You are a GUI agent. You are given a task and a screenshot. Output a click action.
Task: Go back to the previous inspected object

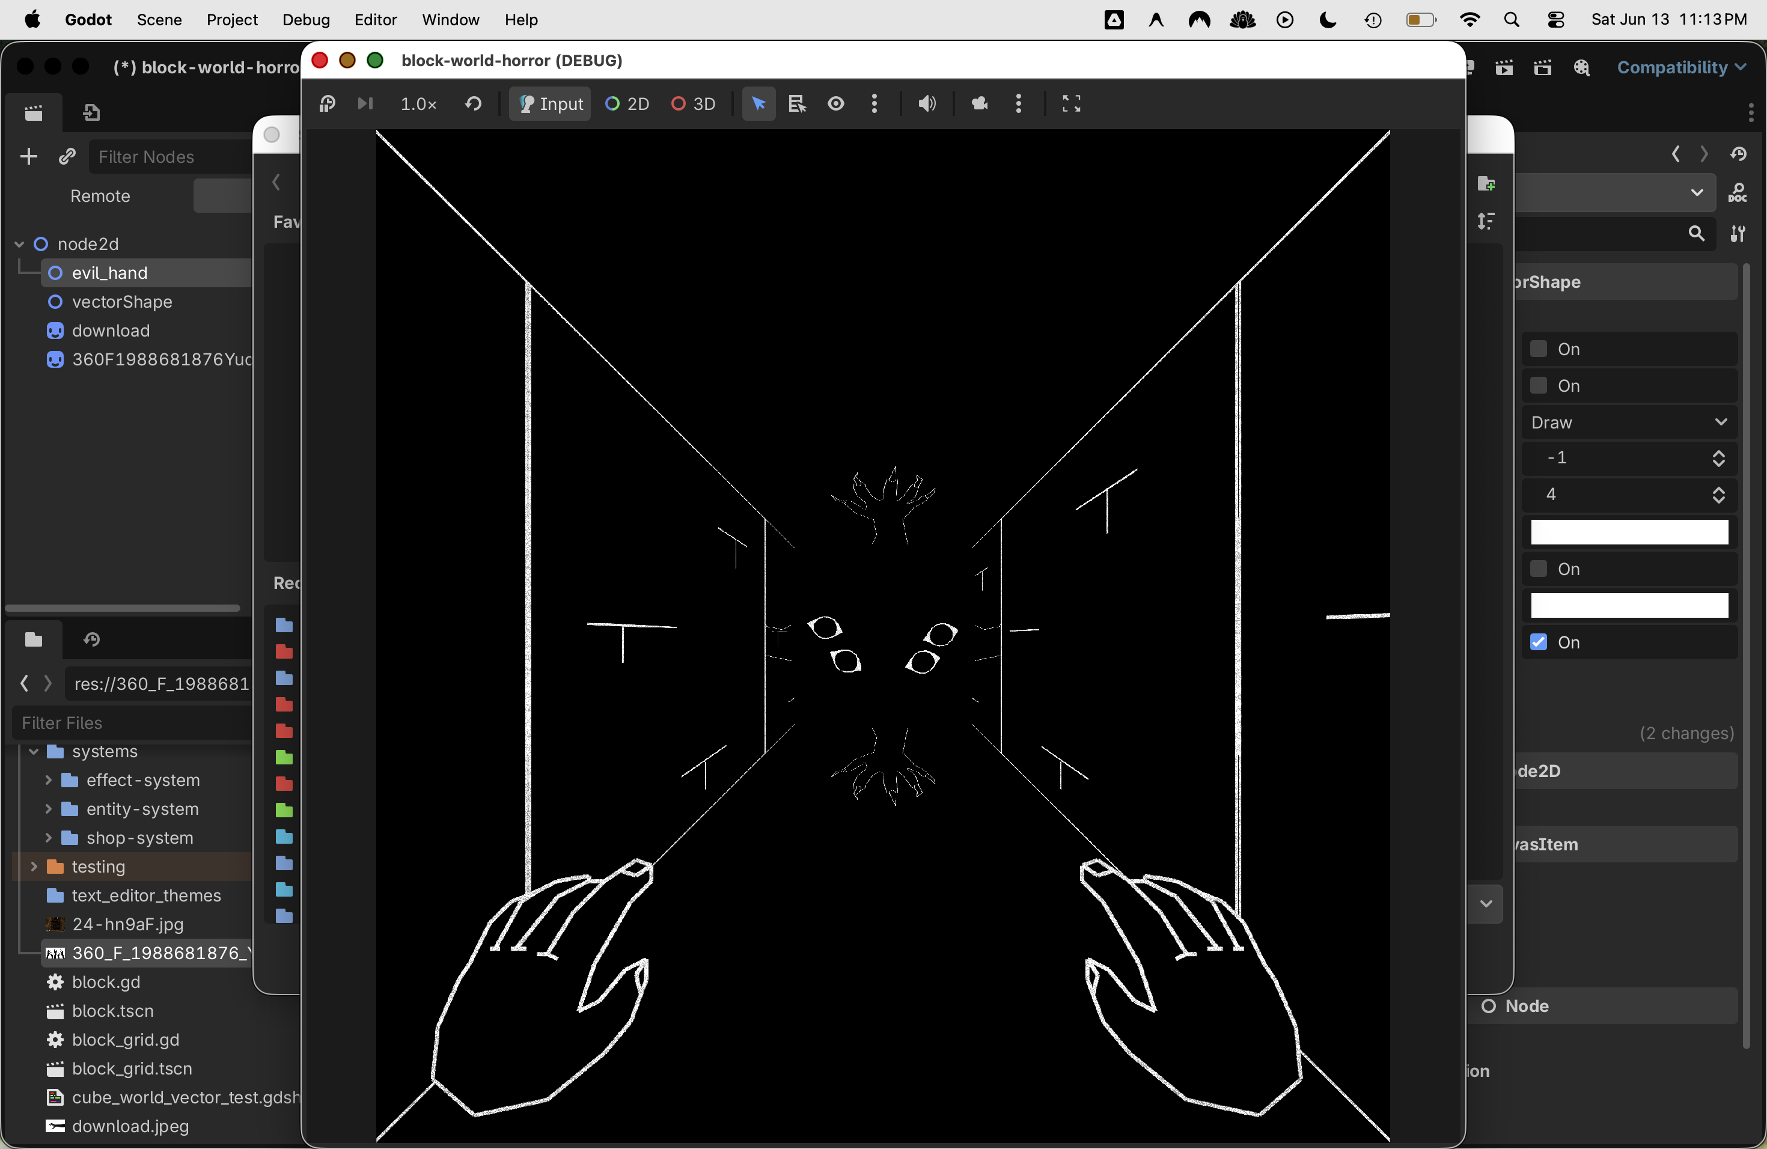point(1676,154)
